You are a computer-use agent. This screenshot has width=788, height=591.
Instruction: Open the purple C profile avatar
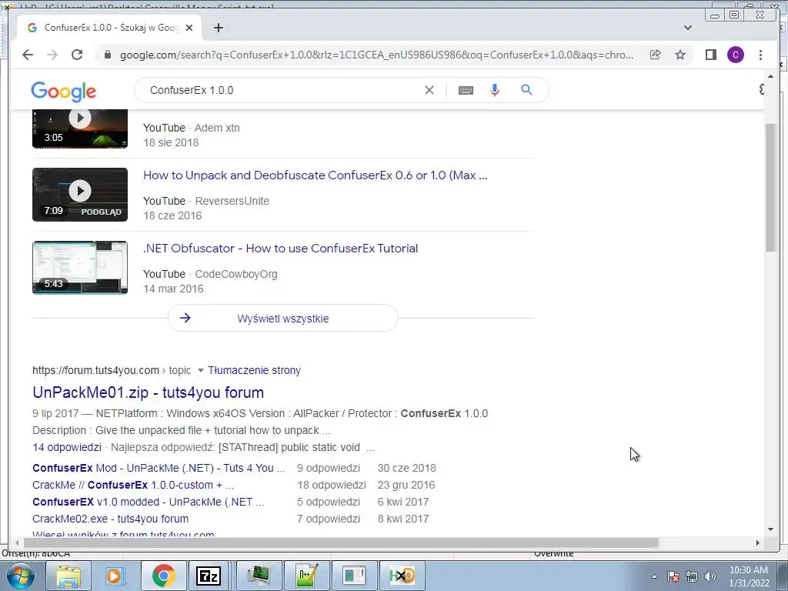(736, 55)
